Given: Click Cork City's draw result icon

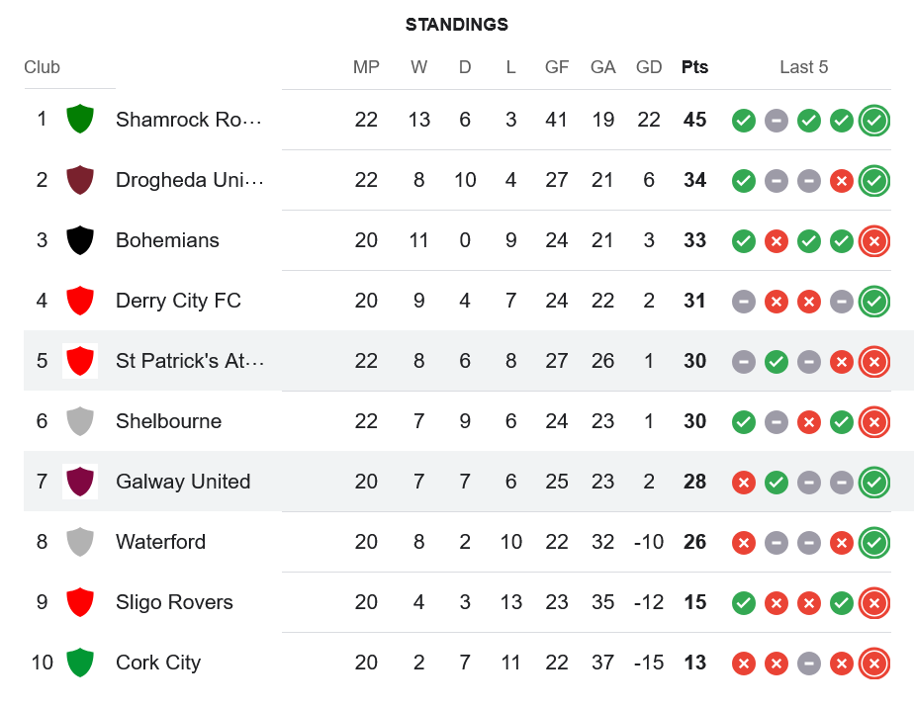Looking at the screenshot, I should 809,664.
